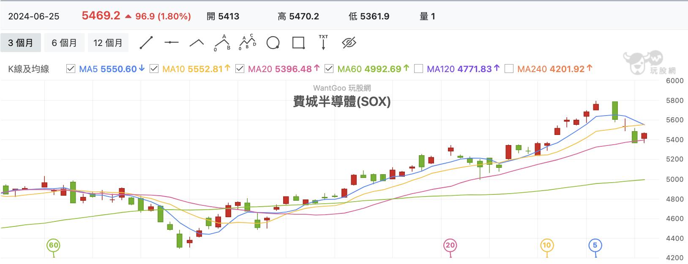This screenshot has width=688, height=264.
Task: Select the circle drawing tool
Action: pos(273,43)
